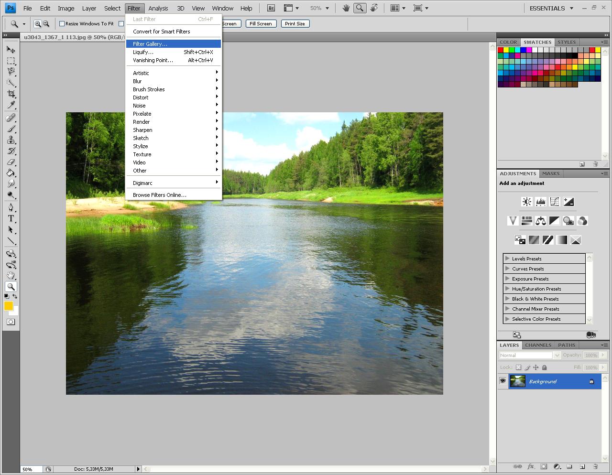This screenshot has height=475, width=612.
Task: Add a Channel Mixer adjustment
Action: click(582, 221)
